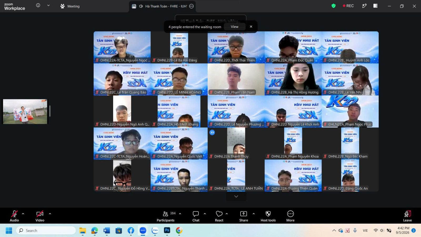Screen dimensions: 421x237
Task: Switch to the Meeting tab
Action: (70, 6)
